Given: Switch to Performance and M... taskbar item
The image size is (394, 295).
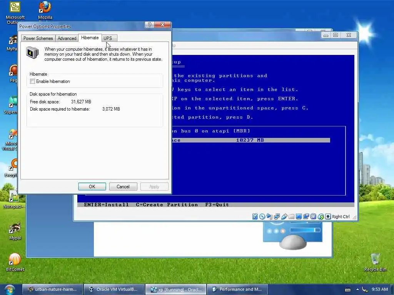Looking at the screenshot, I should tap(237, 289).
